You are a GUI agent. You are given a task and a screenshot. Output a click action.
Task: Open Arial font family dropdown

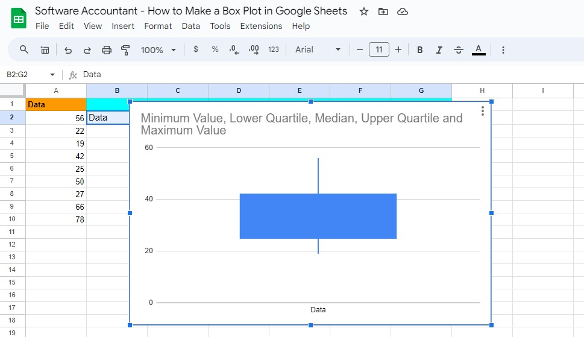click(318, 49)
